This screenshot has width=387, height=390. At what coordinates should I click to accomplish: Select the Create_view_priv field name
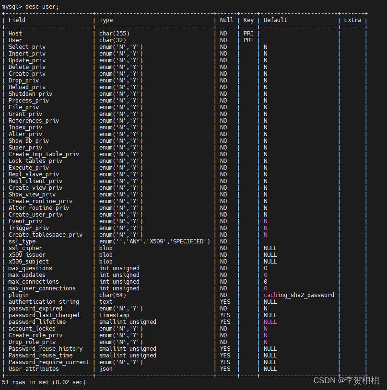click(x=35, y=188)
